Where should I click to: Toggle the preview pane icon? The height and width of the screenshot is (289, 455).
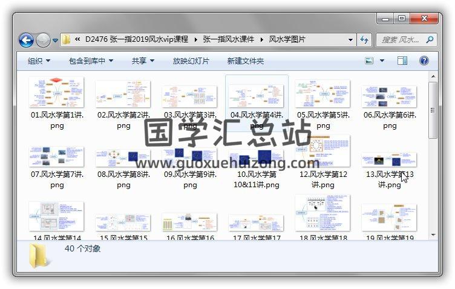402,61
